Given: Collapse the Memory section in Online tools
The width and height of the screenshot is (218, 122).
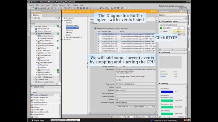Looking at the screenshot, I should tap(160, 84).
